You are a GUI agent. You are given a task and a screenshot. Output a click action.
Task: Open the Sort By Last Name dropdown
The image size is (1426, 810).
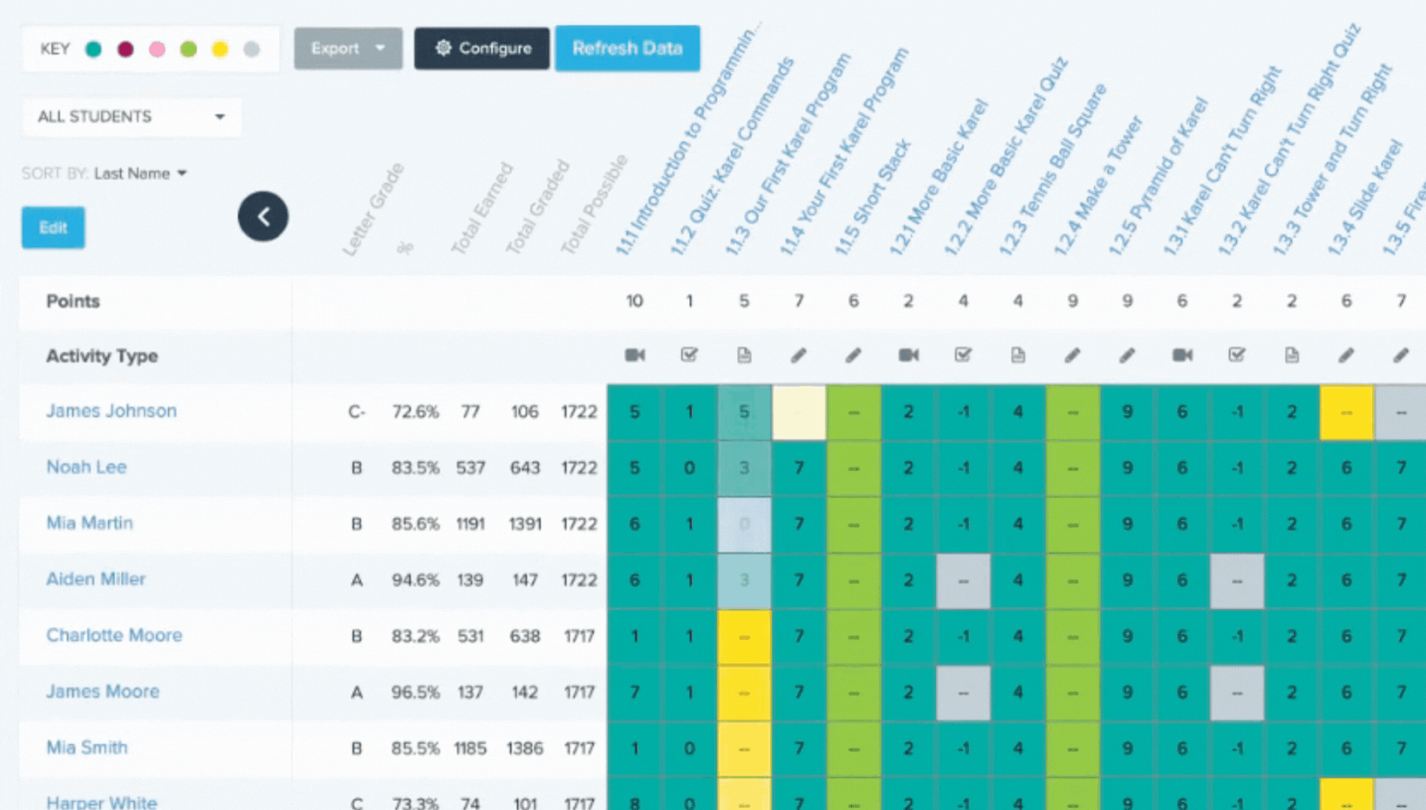(x=140, y=174)
